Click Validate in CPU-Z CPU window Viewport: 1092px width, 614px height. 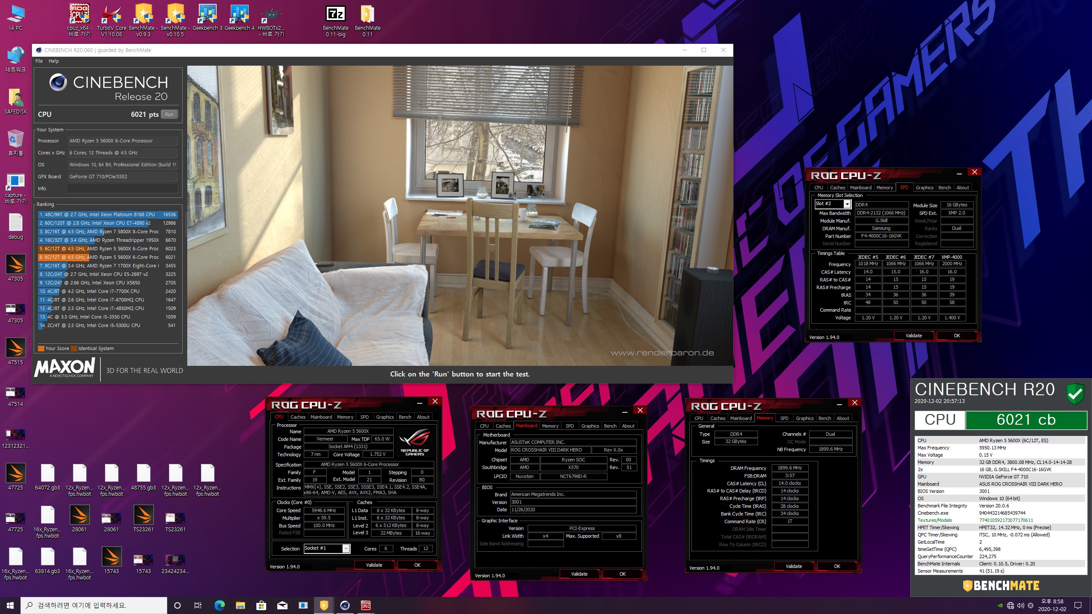pos(374,565)
